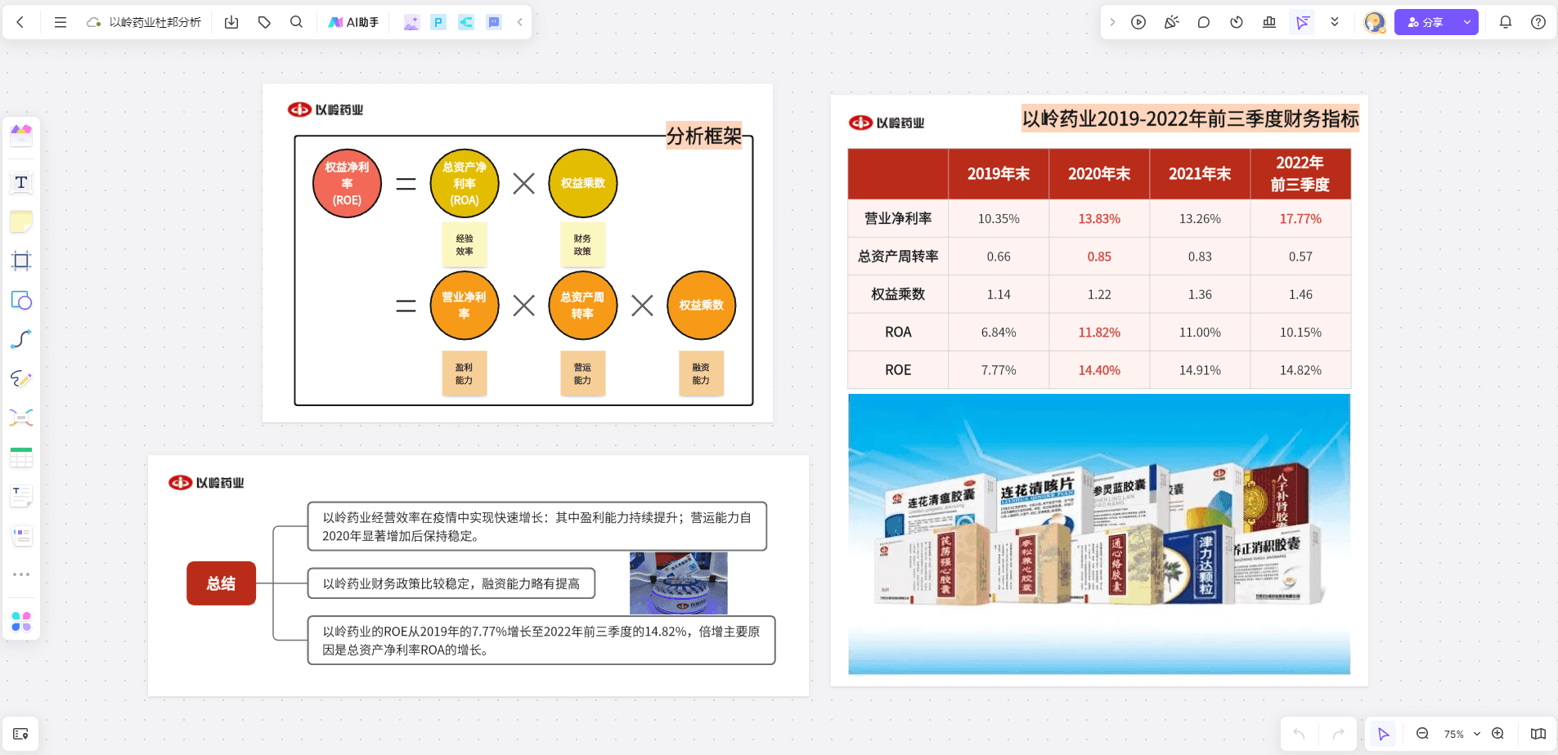
Task: Zoom out the canvas
Action: tap(1422, 734)
